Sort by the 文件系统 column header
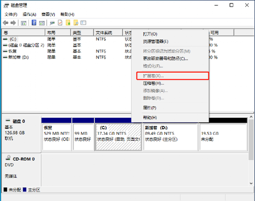This screenshot has width=255, height=201. [x=104, y=33]
